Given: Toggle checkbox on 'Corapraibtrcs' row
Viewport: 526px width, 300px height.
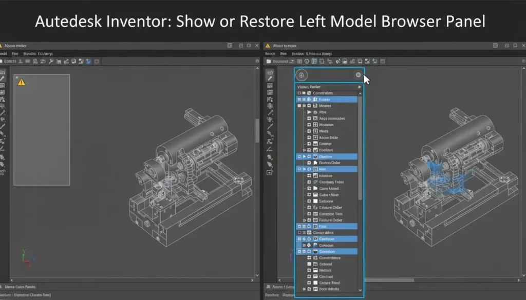Looking at the screenshot, I should [299, 233].
